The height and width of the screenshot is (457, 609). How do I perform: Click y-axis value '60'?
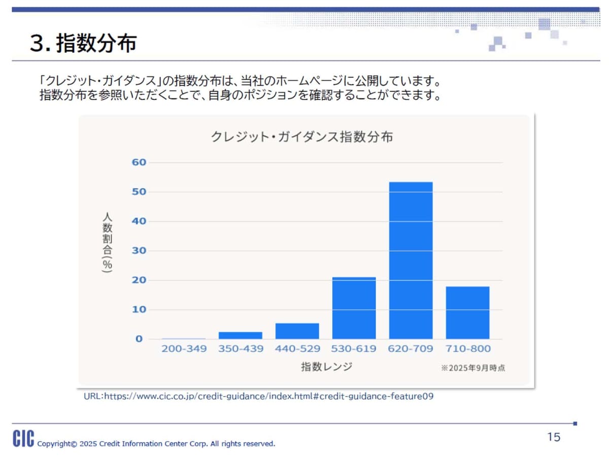tap(139, 162)
